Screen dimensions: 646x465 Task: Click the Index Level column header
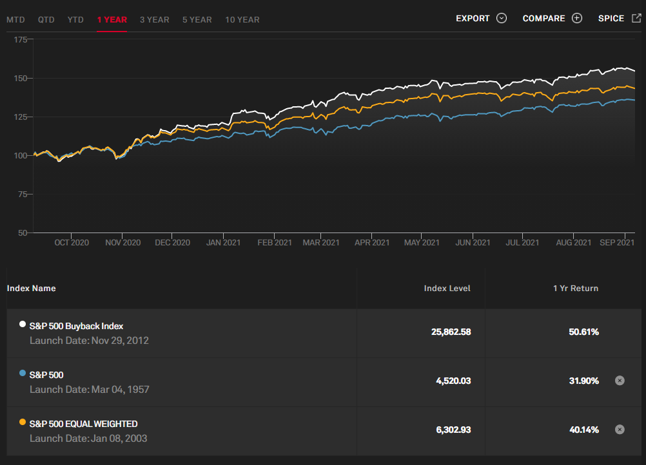(447, 289)
